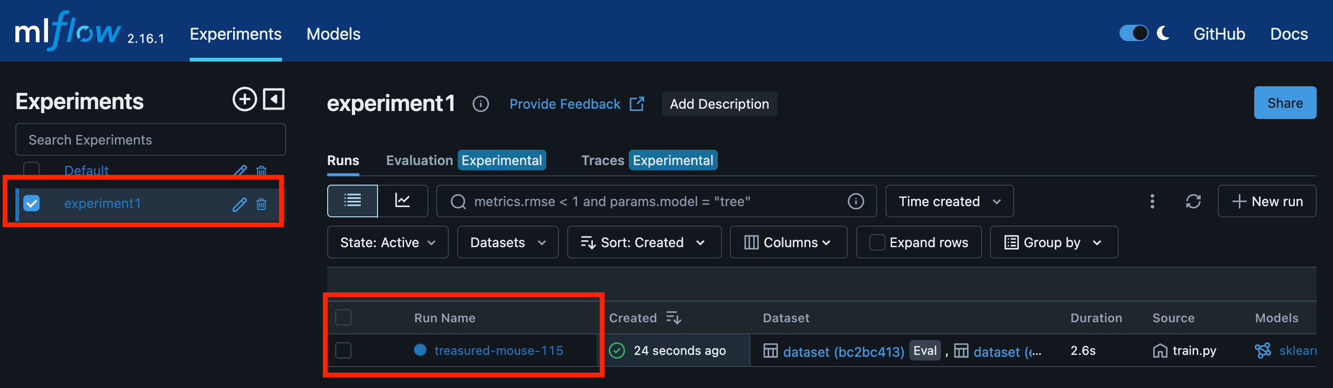Uncheck the experiment1 checkbox
The height and width of the screenshot is (388, 1333).
pyautogui.click(x=32, y=203)
